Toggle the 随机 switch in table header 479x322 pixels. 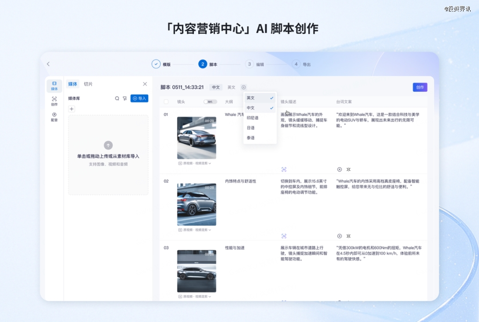(210, 102)
